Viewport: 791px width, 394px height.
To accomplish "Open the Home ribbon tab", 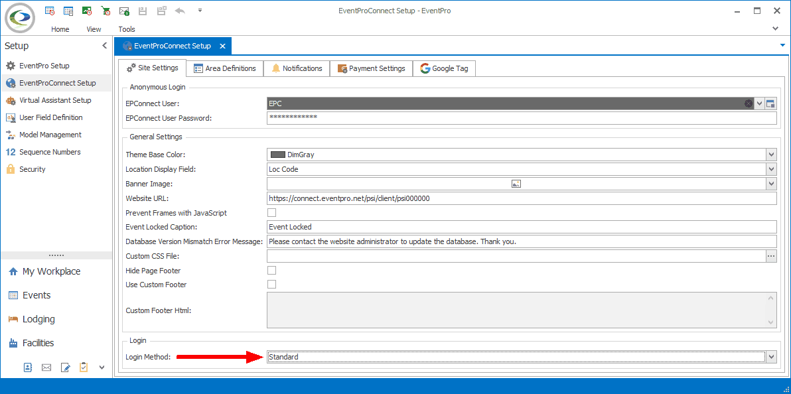I will coord(60,29).
